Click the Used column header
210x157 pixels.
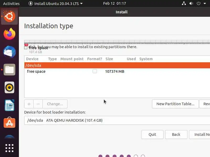[x=131, y=59]
